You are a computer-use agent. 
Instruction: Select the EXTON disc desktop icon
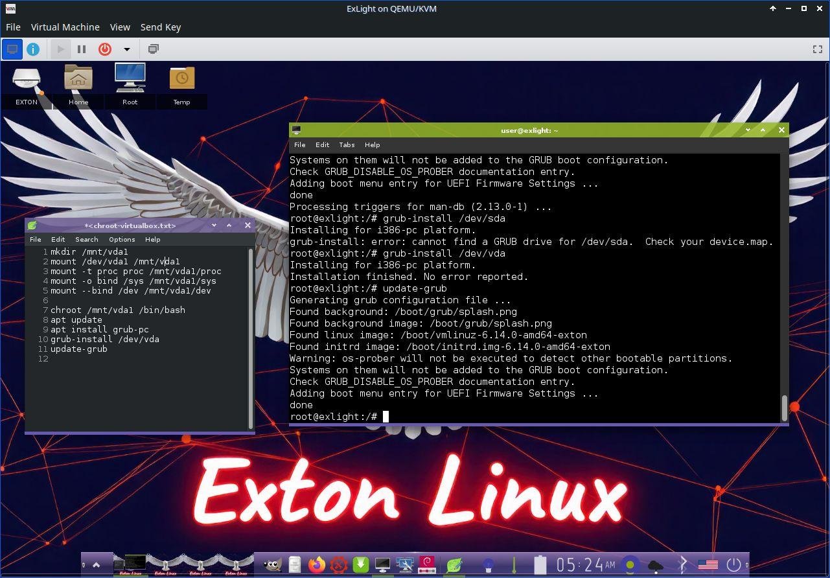pyautogui.click(x=27, y=86)
